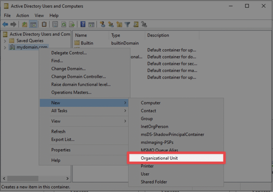The width and height of the screenshot is (273, 192).
Task: Click the tree pane horizontal scrollbar right arrow
Action: point(67,178)
